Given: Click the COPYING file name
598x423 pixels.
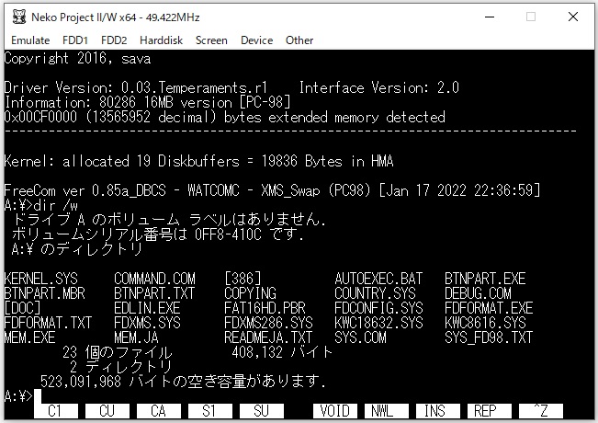Looking at the screenshot, I should 250,293.
